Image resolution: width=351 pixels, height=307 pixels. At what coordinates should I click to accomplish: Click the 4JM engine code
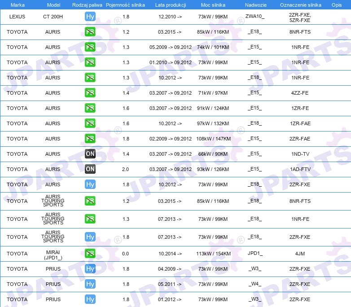click(x=300, y=254)
